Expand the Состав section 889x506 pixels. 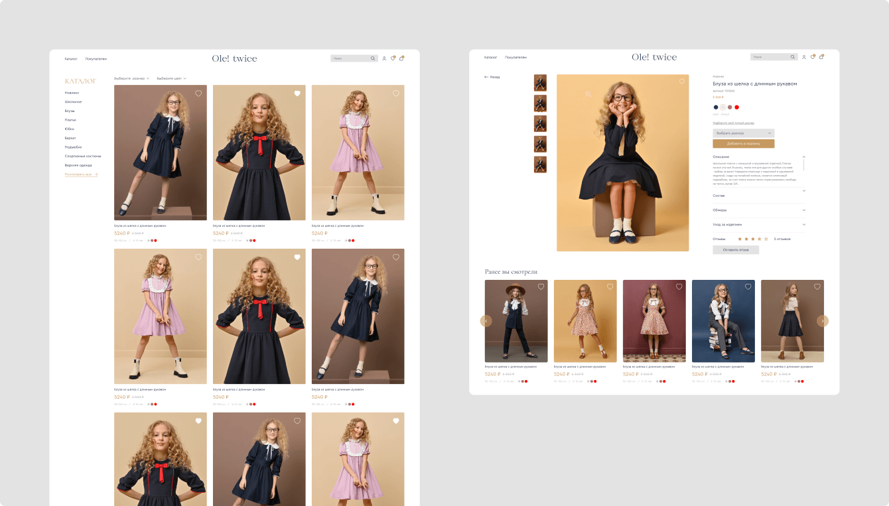click(x=759, y=196)
